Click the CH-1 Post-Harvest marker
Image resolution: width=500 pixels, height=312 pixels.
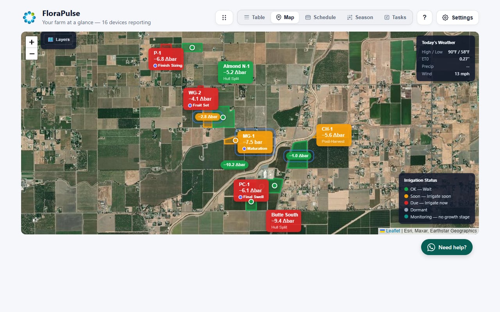click(334, 135)
